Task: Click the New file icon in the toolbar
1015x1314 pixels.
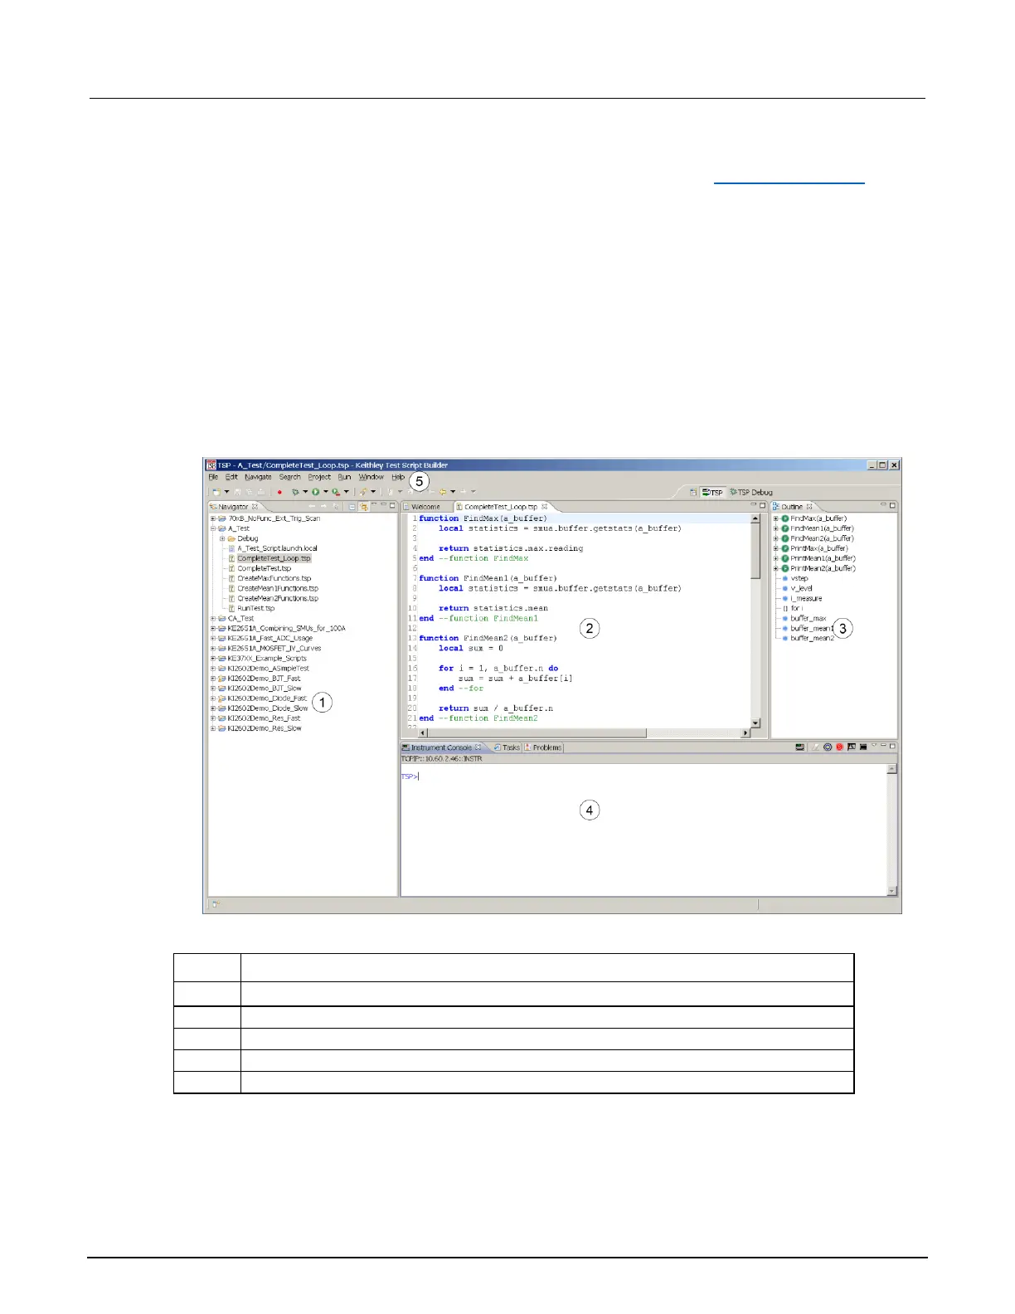Action: point(216,492)
